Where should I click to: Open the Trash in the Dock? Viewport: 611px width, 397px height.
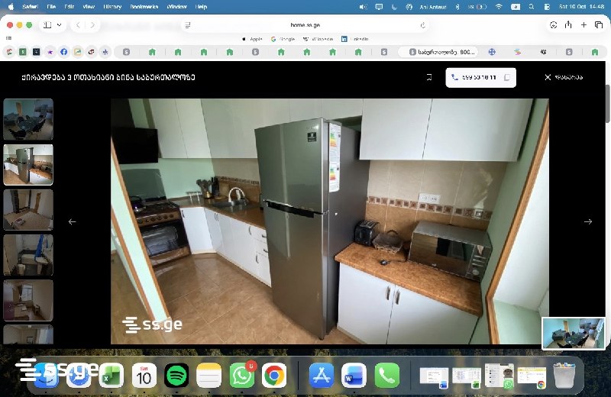(564, 376)
